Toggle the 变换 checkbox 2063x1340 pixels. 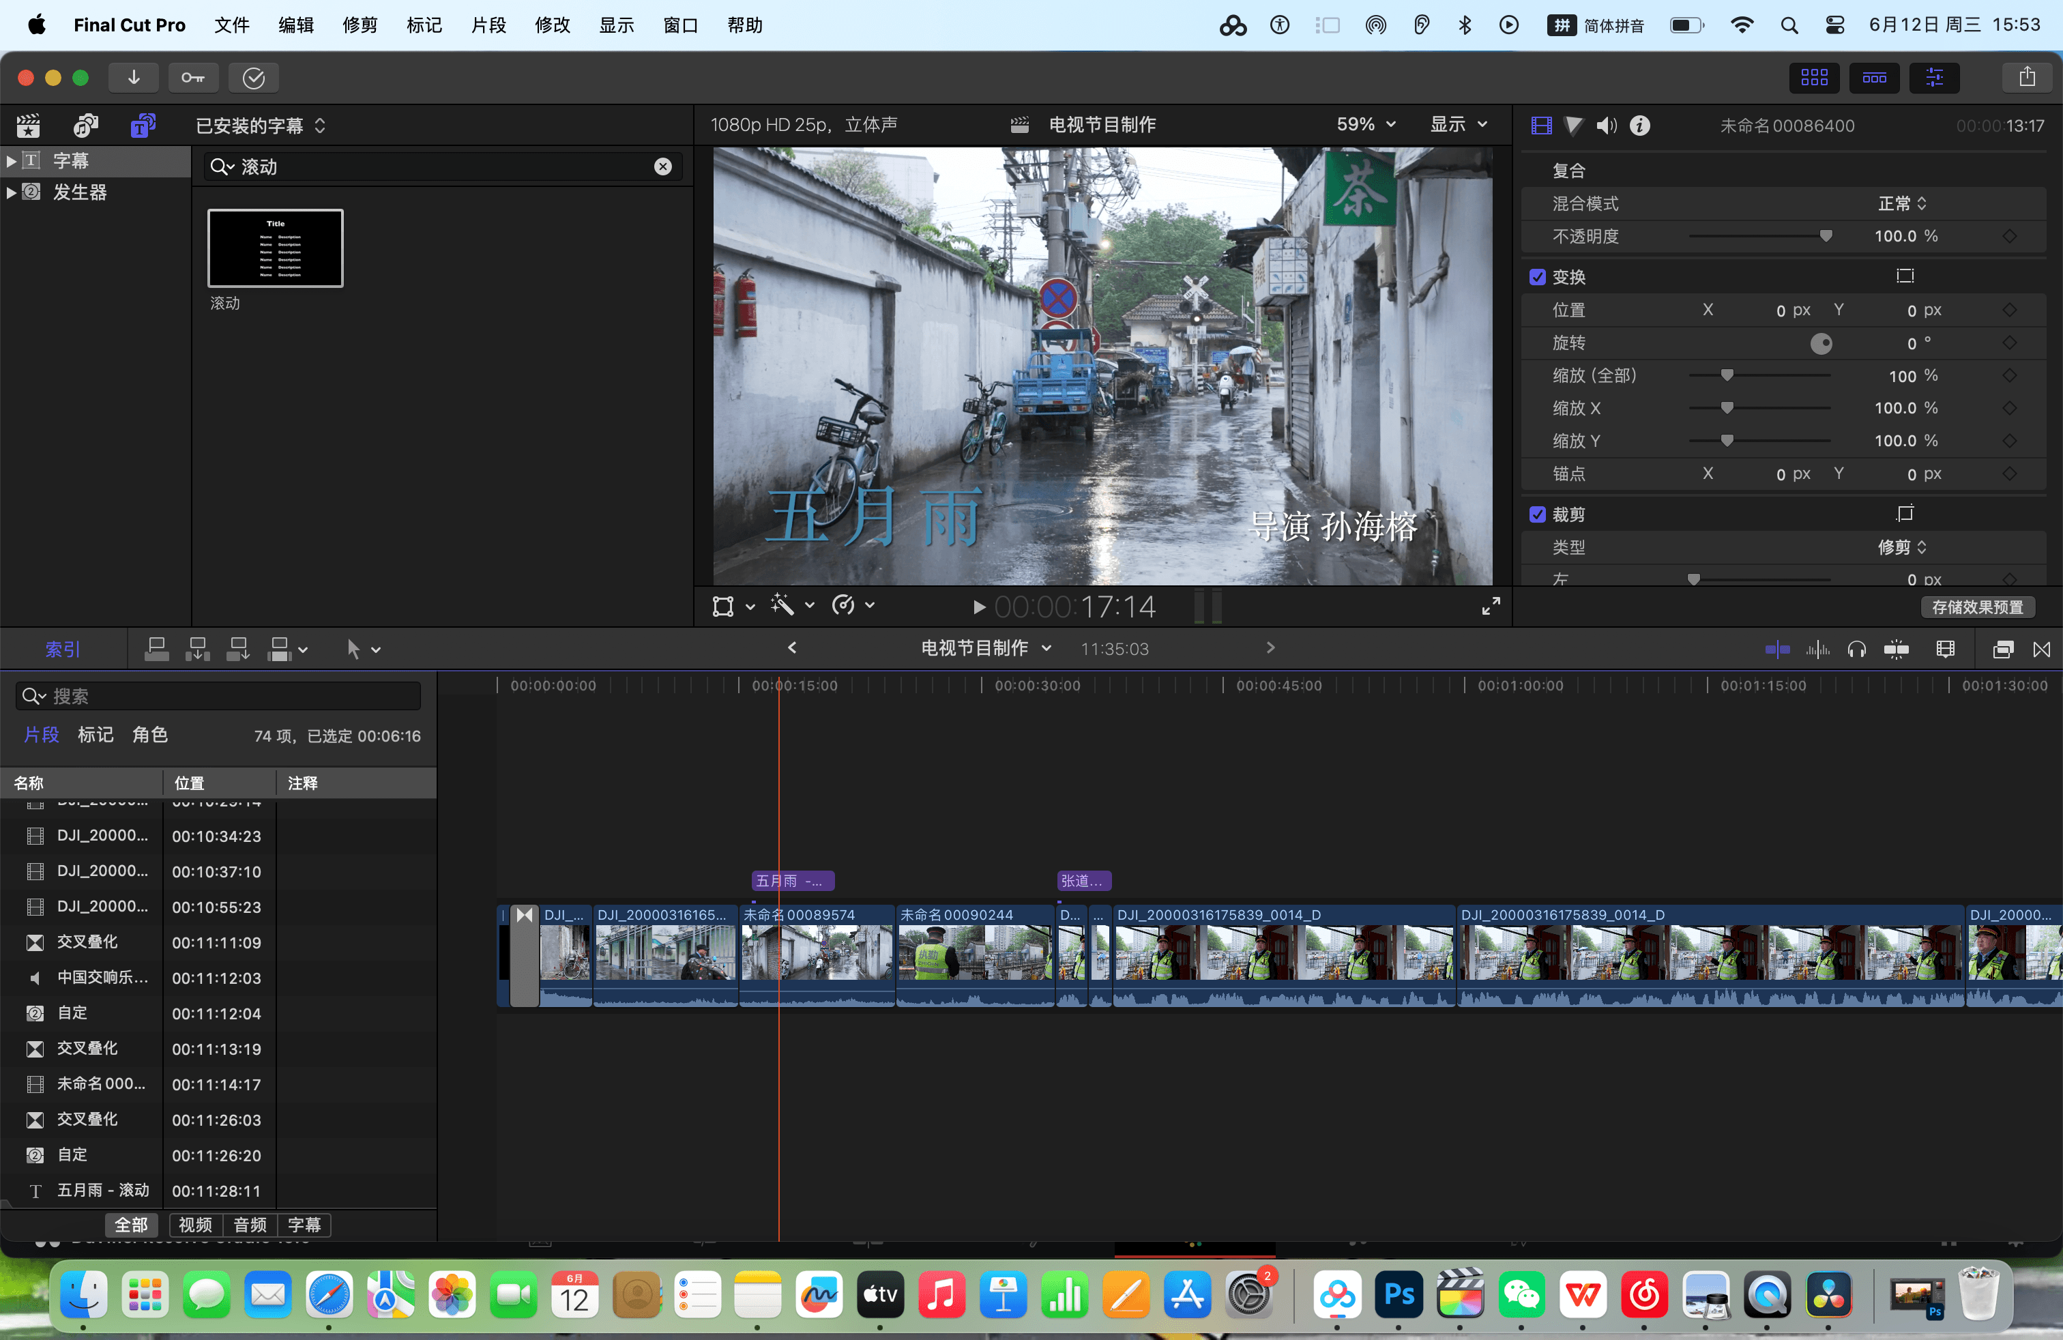point(1538,278)
